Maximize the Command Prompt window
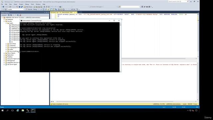This screenshot has width=213, height=120. [114, 21]
